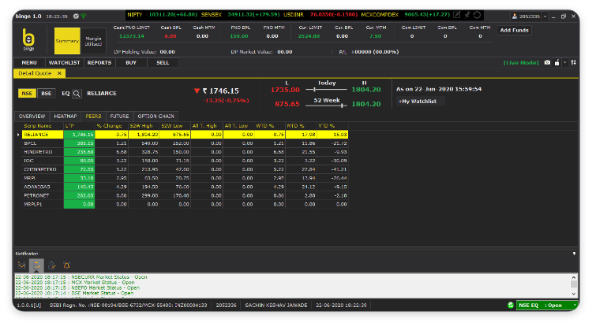The width and height of the screenshot is (592, 326).
Task: Click the binge logo icon
Action: (x=28, y=39)
